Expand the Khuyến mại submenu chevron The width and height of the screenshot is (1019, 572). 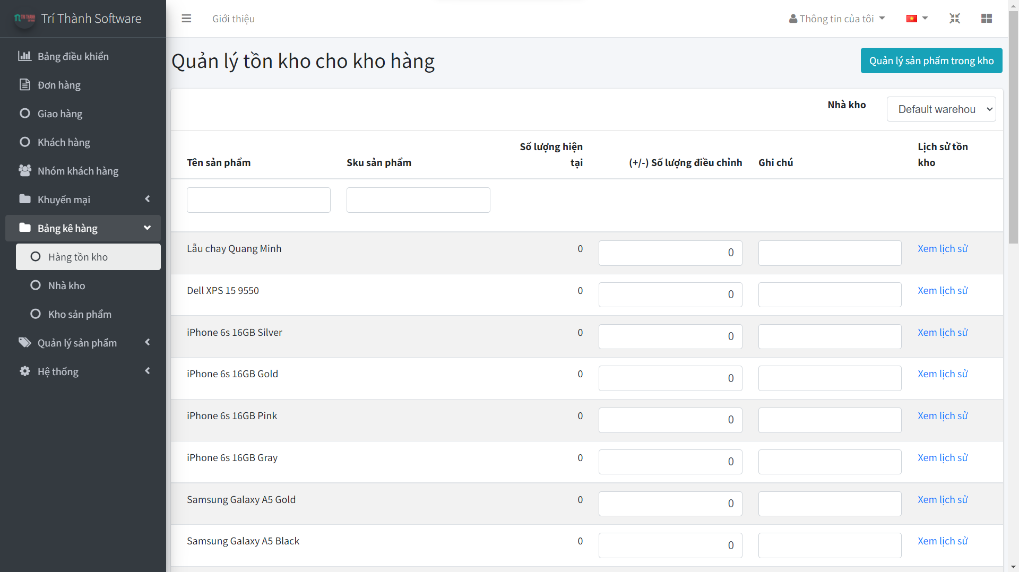click(148, 200)
